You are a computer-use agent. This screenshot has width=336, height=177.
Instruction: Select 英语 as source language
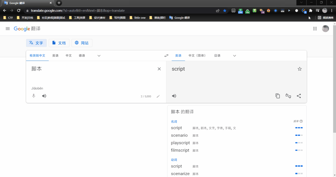(x=55, y=56)
